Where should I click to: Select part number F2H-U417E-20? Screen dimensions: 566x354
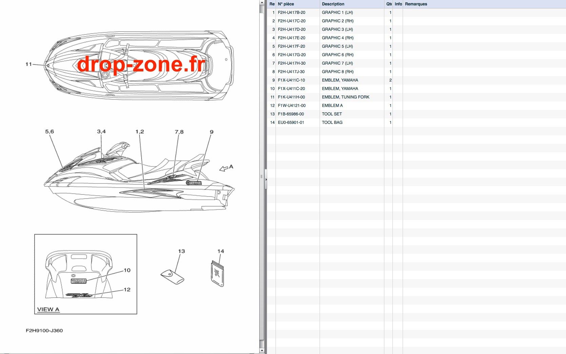tap(291, 38)
